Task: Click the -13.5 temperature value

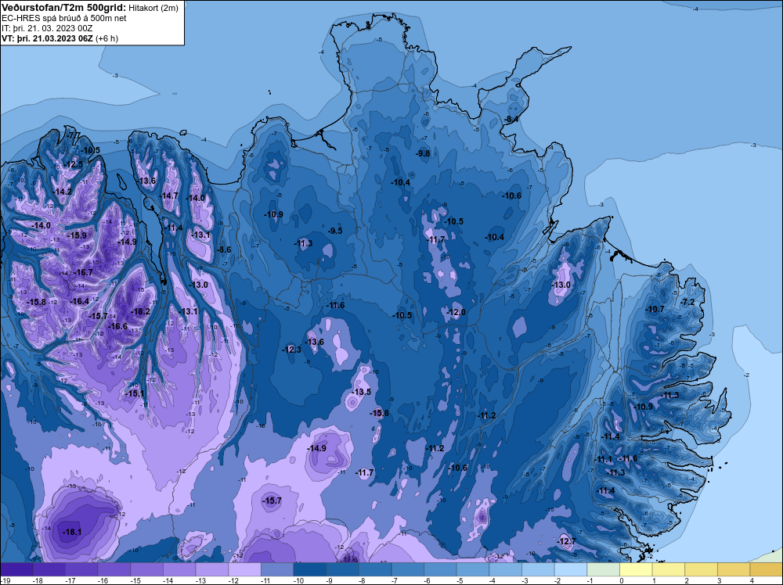Action: click(x=362, y=392)
